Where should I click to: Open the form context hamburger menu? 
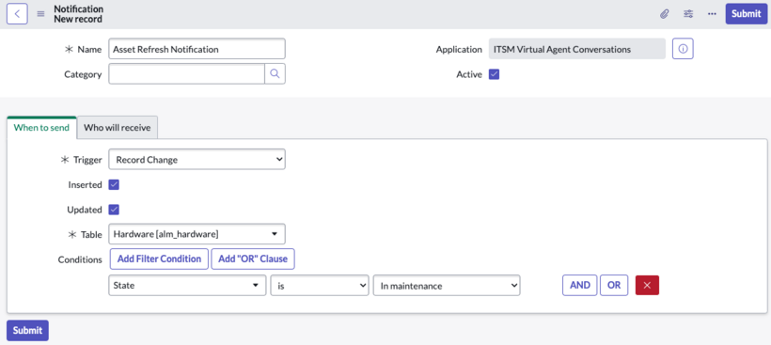(40, 14)
